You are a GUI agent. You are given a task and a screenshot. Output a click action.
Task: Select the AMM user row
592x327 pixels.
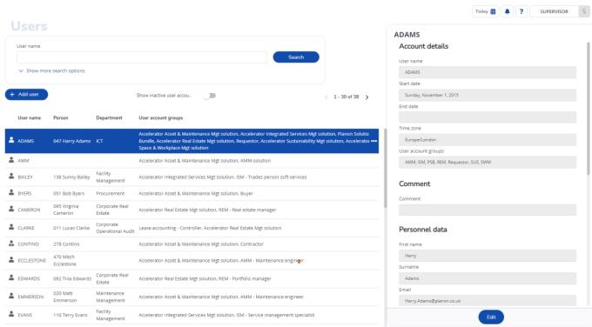(x=192, y=161)
